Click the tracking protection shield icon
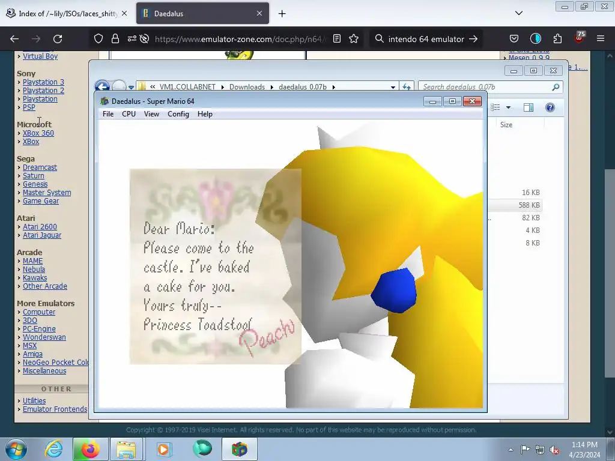 (98, 39)
